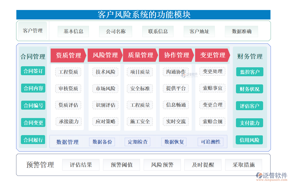Select the 资质管理 red arrow module
This screenshot has width=290, height=184.
pos(68,55)
